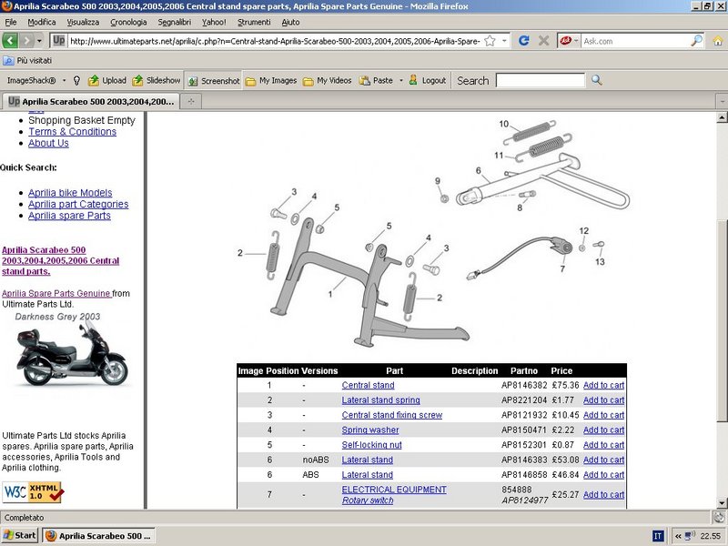This screenshot has height=546, width=728.
Task: Open the About Us link
Action: pos(48,144)
